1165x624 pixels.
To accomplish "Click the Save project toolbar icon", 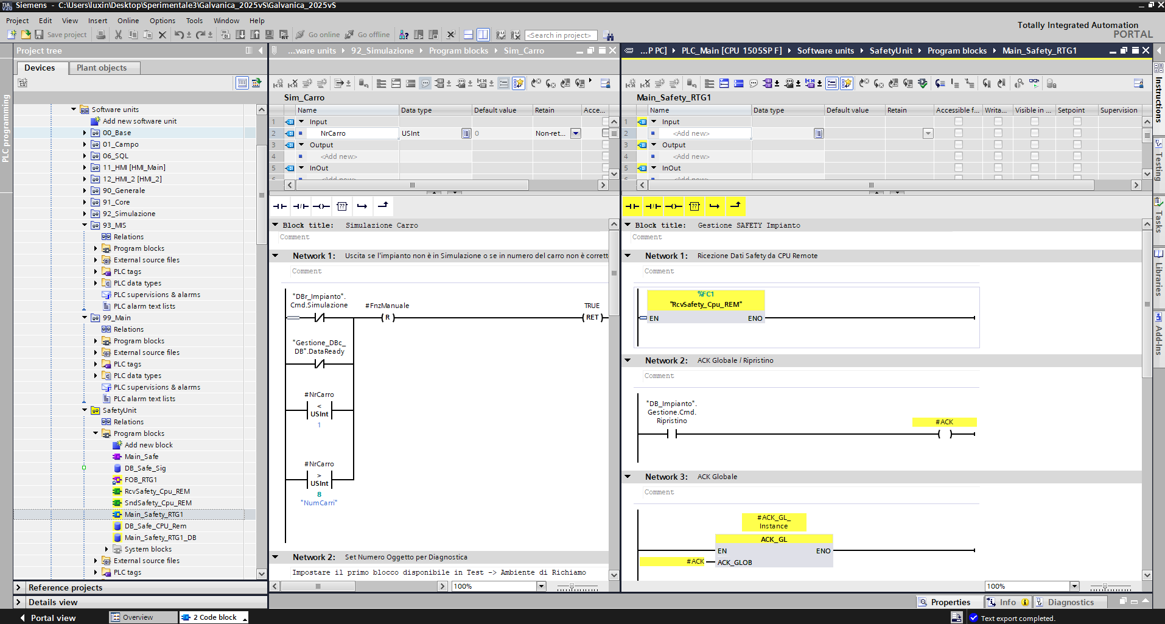I will [40, 35].
